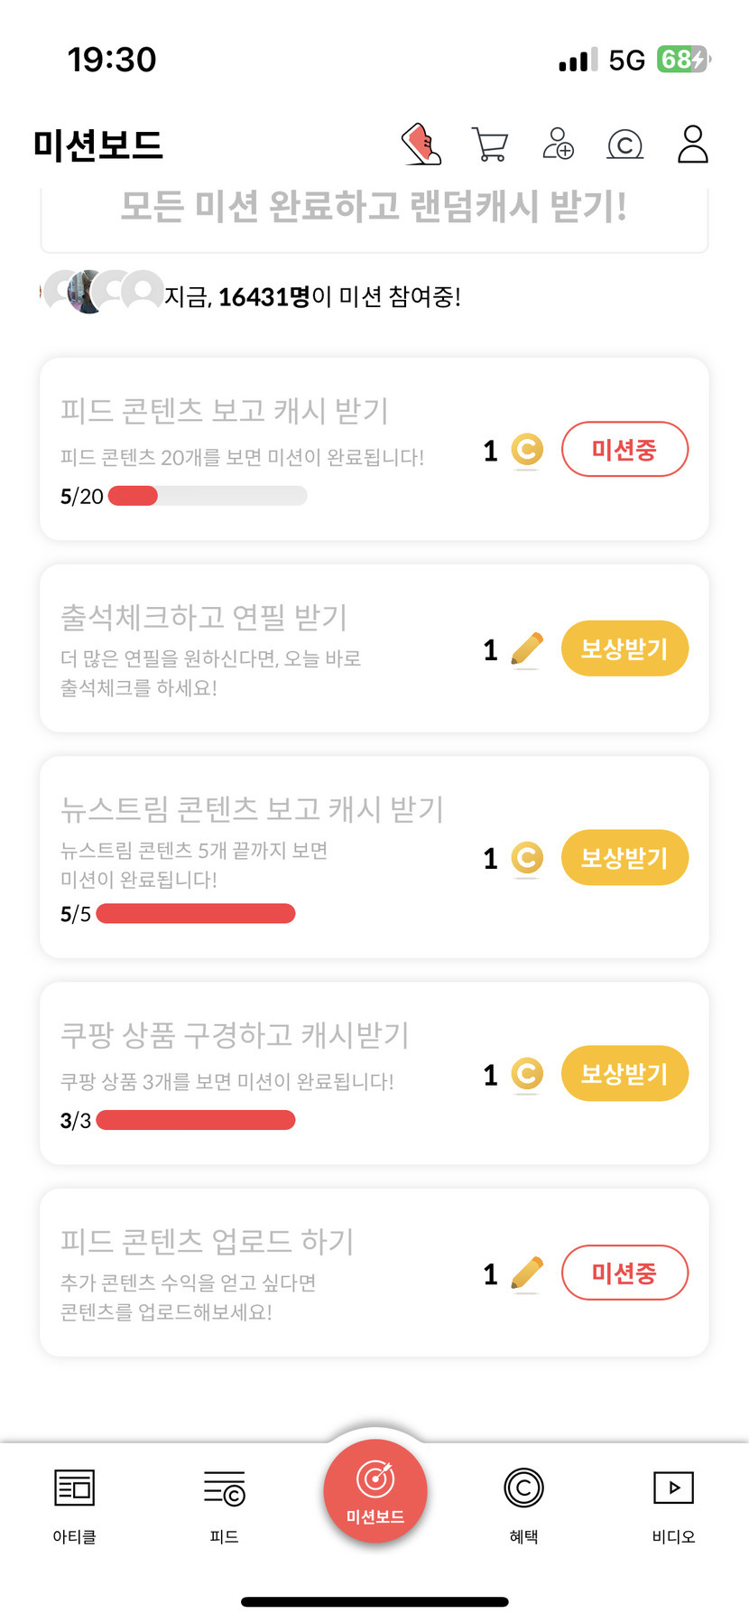
Task: Tap the pencil icon on attendance mission
Action: pos(527,649)
